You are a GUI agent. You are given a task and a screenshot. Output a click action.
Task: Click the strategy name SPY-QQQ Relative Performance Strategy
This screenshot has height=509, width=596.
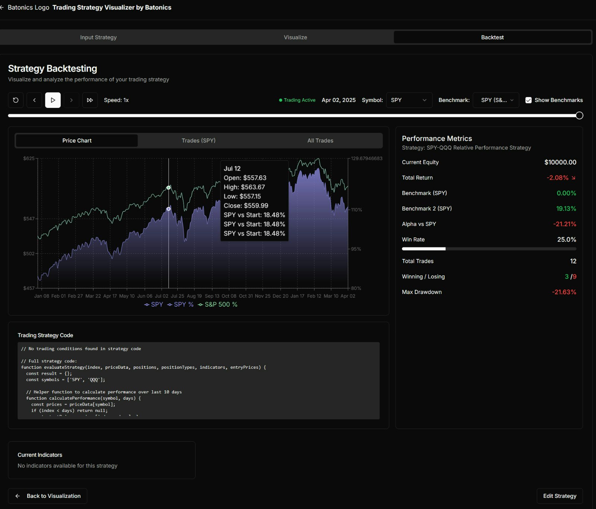click(479, 148)
